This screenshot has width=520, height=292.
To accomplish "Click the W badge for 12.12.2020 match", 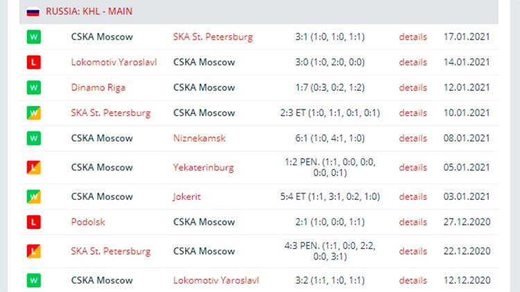I will [34, 280].
